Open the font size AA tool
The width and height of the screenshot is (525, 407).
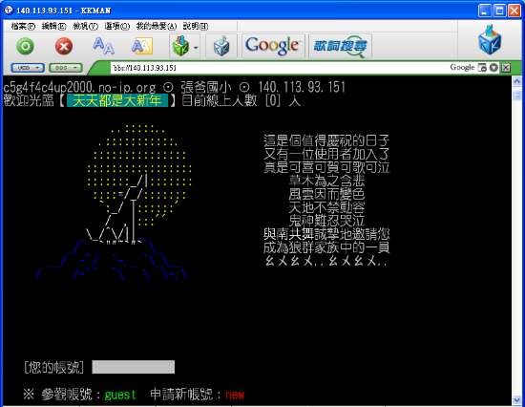tap(103, 46)
